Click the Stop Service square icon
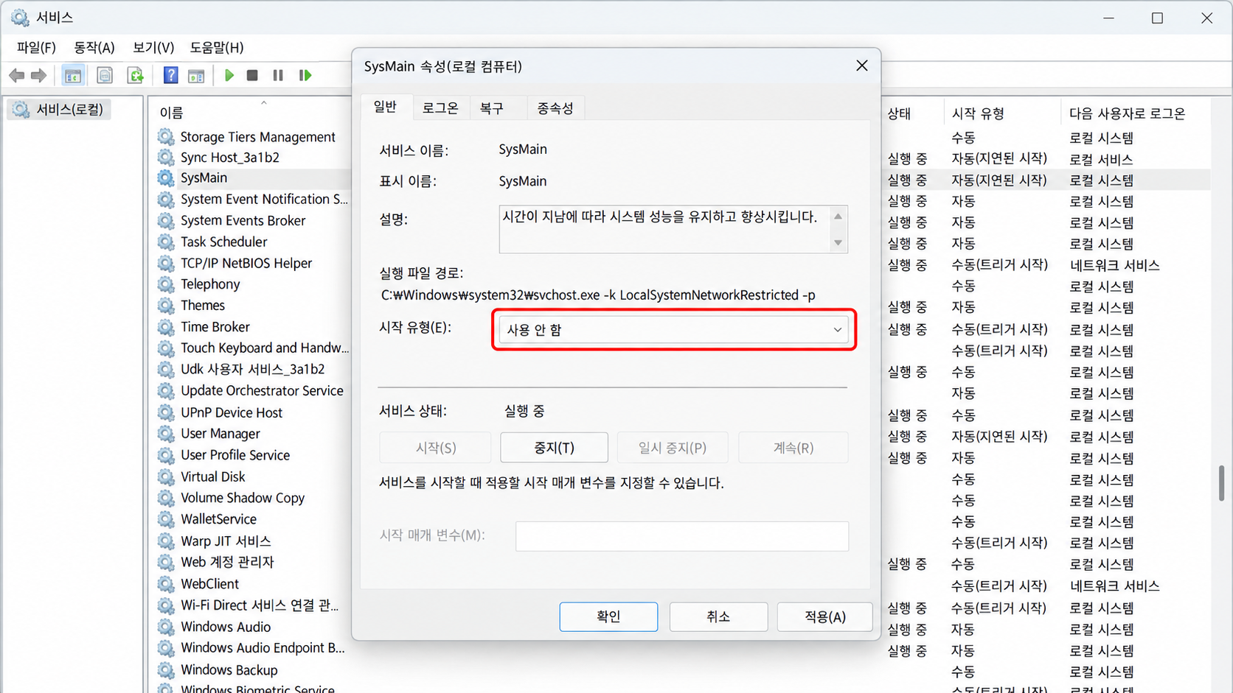 point(252,75)
